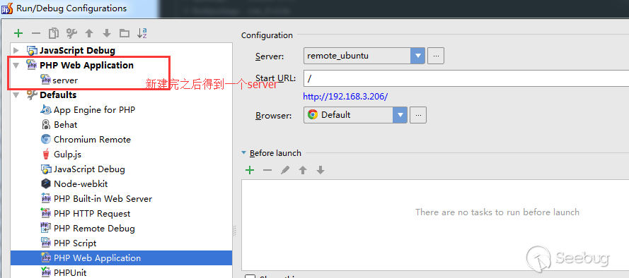Remove the selected configuration with minus icon
Screen dimensions: 629x278
35,33
